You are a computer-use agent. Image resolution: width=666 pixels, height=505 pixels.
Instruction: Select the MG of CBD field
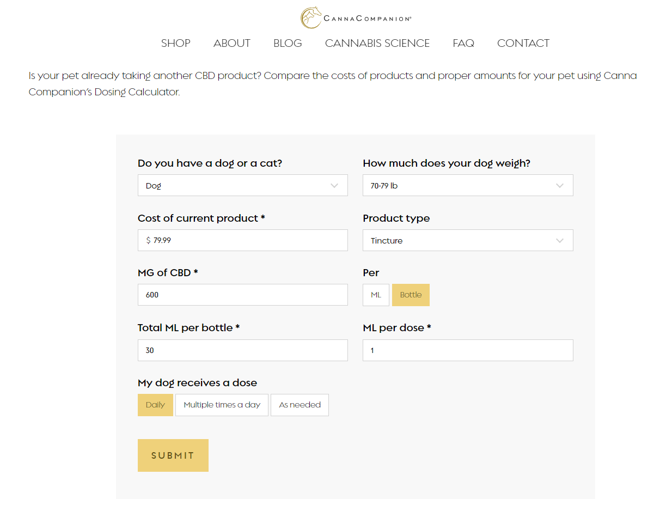pos(242,295)
